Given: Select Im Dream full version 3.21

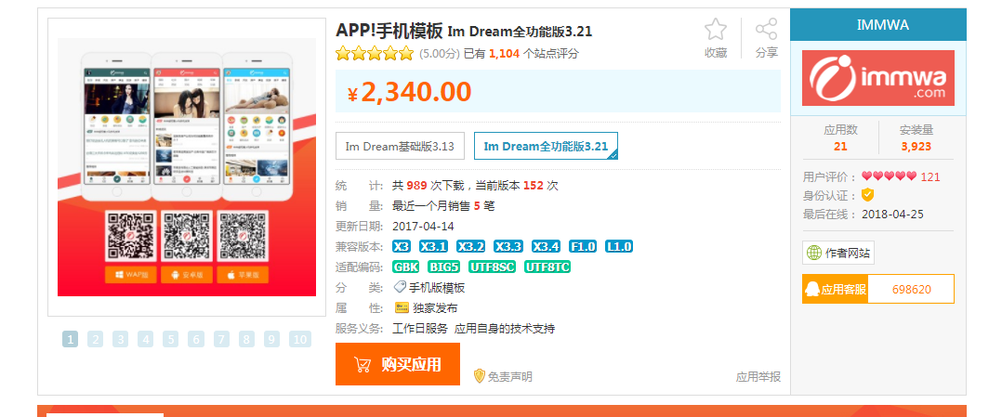Looking at the screenshot, I should [x=546, y=146].
